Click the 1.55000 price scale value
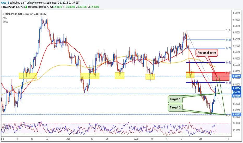The image size is (243, 143). (237, 71)
